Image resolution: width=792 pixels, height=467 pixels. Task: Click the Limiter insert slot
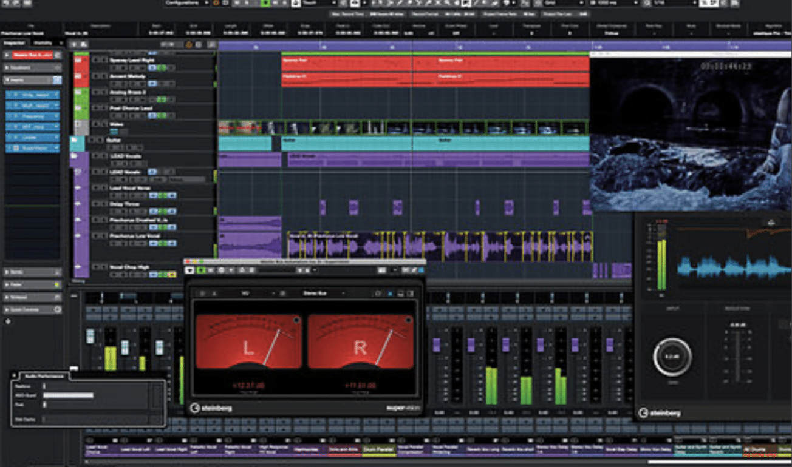pyautogui.click(x=33, y=137)
